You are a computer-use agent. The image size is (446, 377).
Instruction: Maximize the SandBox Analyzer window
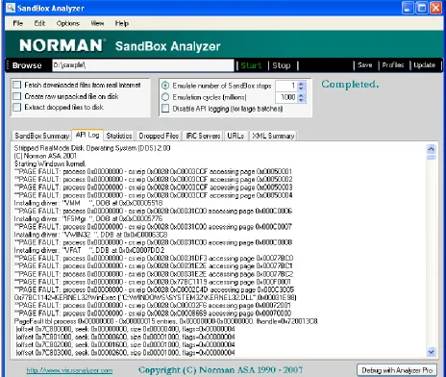(x=422, y=8)
